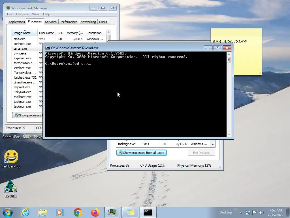Sort processes by User Name column

(x=46, y=33)
